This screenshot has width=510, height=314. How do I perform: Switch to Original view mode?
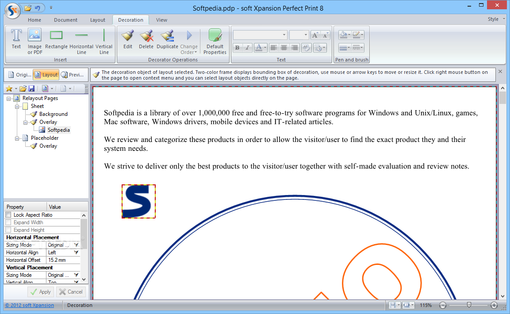[x=19, y=75]
